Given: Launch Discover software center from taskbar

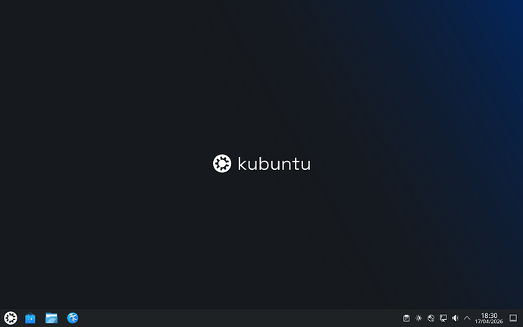Looking at the screenshot, I should tap(30, 318).
